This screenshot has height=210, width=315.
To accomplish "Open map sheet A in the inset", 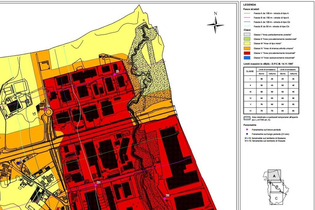I will pyautogui.click(x=274, y=176).
